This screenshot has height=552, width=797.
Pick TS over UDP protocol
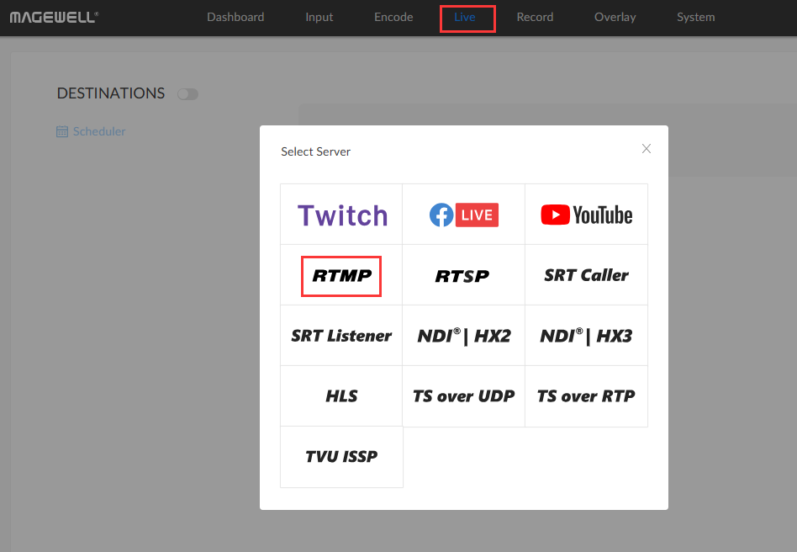(x=463, y=395)
